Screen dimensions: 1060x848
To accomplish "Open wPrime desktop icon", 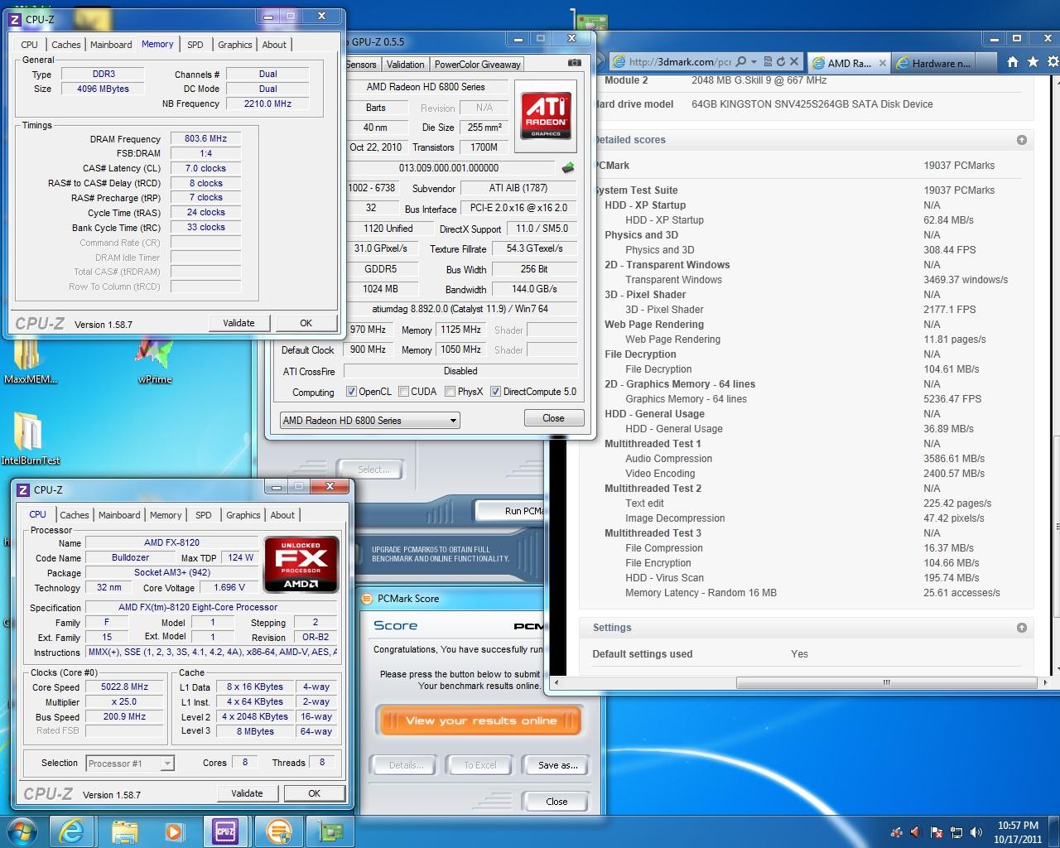I will point(155,363).
